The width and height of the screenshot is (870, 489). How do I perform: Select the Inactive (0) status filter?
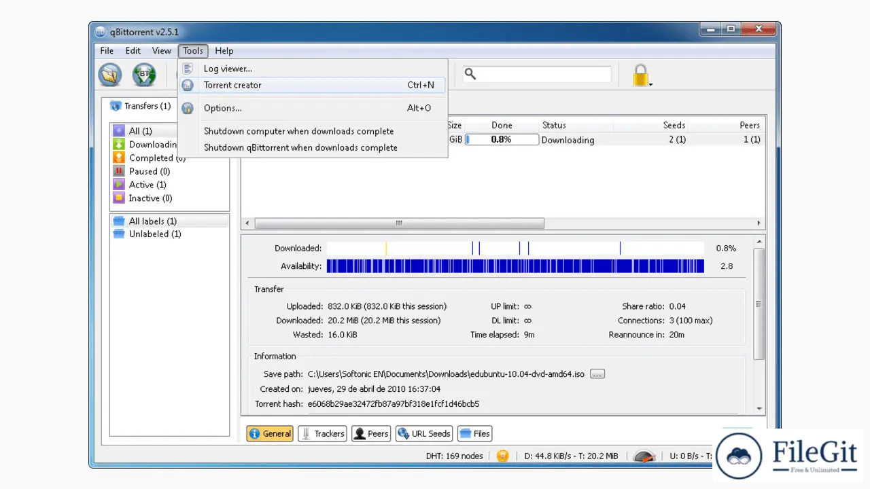pyautogui.click(x=170, y=198)
